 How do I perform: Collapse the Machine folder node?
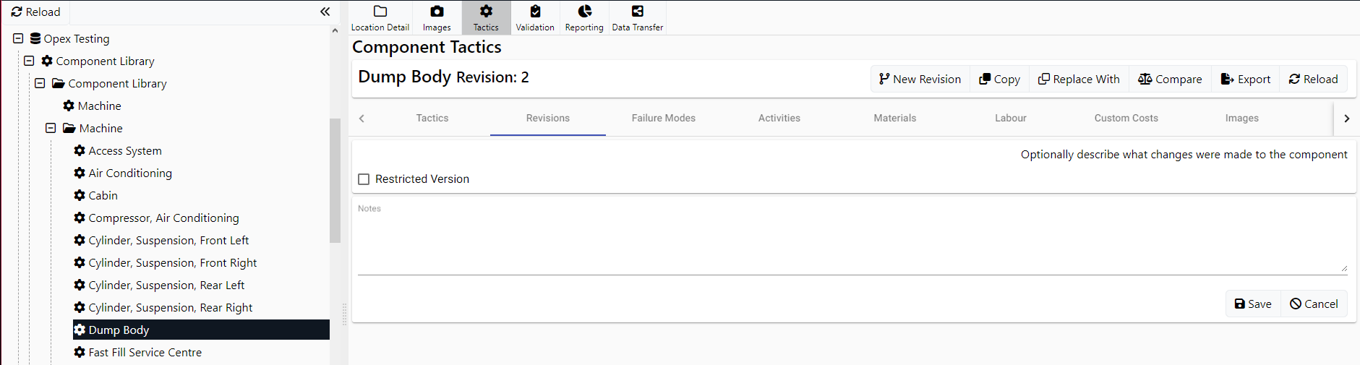click(x=51, y=128)
